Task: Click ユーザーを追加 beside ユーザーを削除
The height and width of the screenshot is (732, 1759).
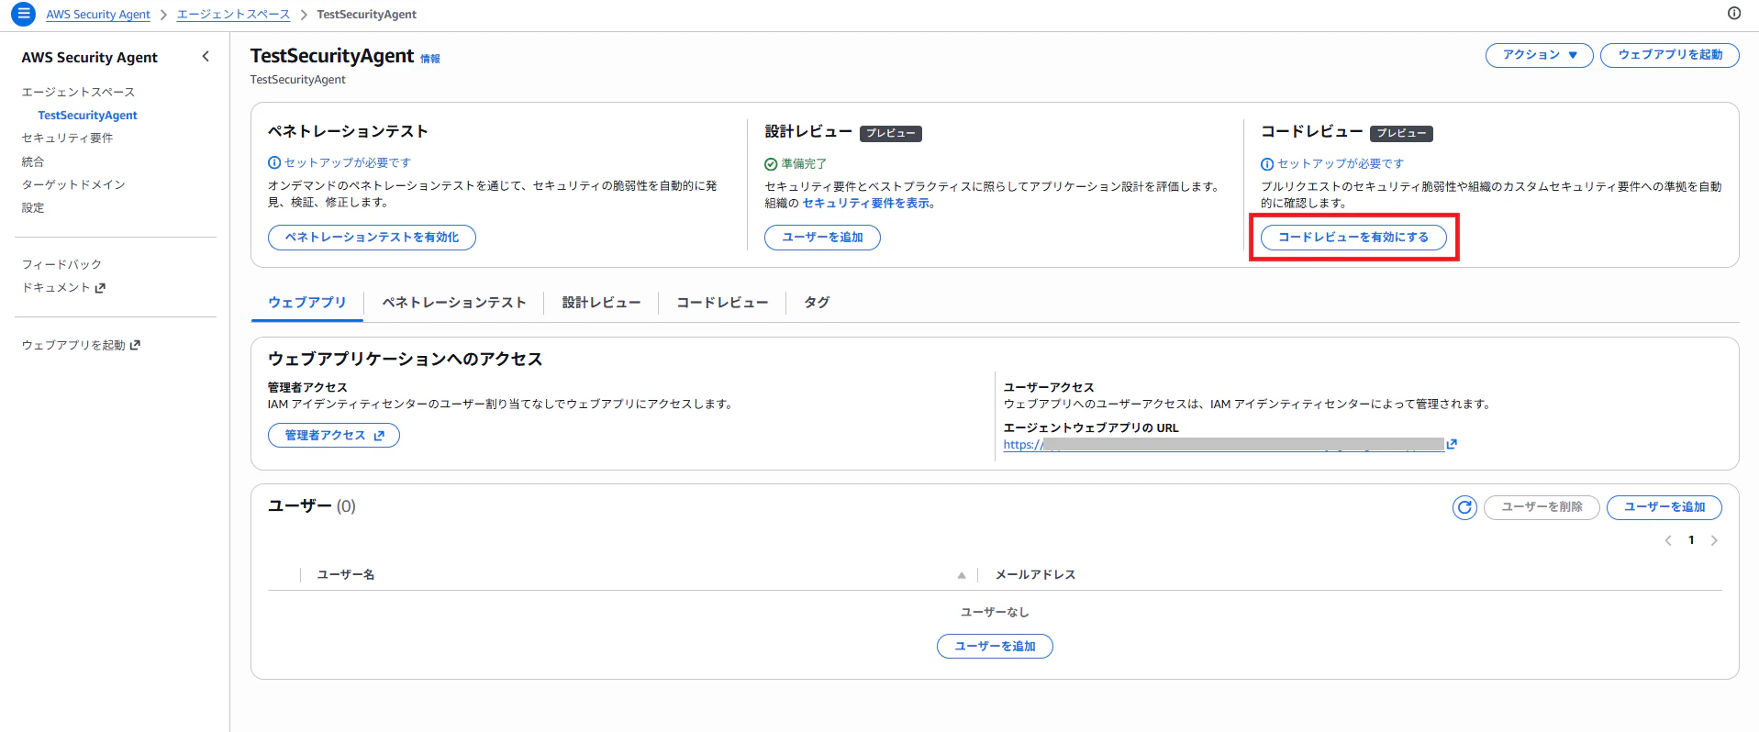Action: (1664, 507)
